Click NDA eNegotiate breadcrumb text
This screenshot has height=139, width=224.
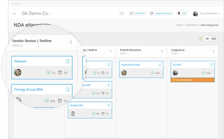(209, 25)
